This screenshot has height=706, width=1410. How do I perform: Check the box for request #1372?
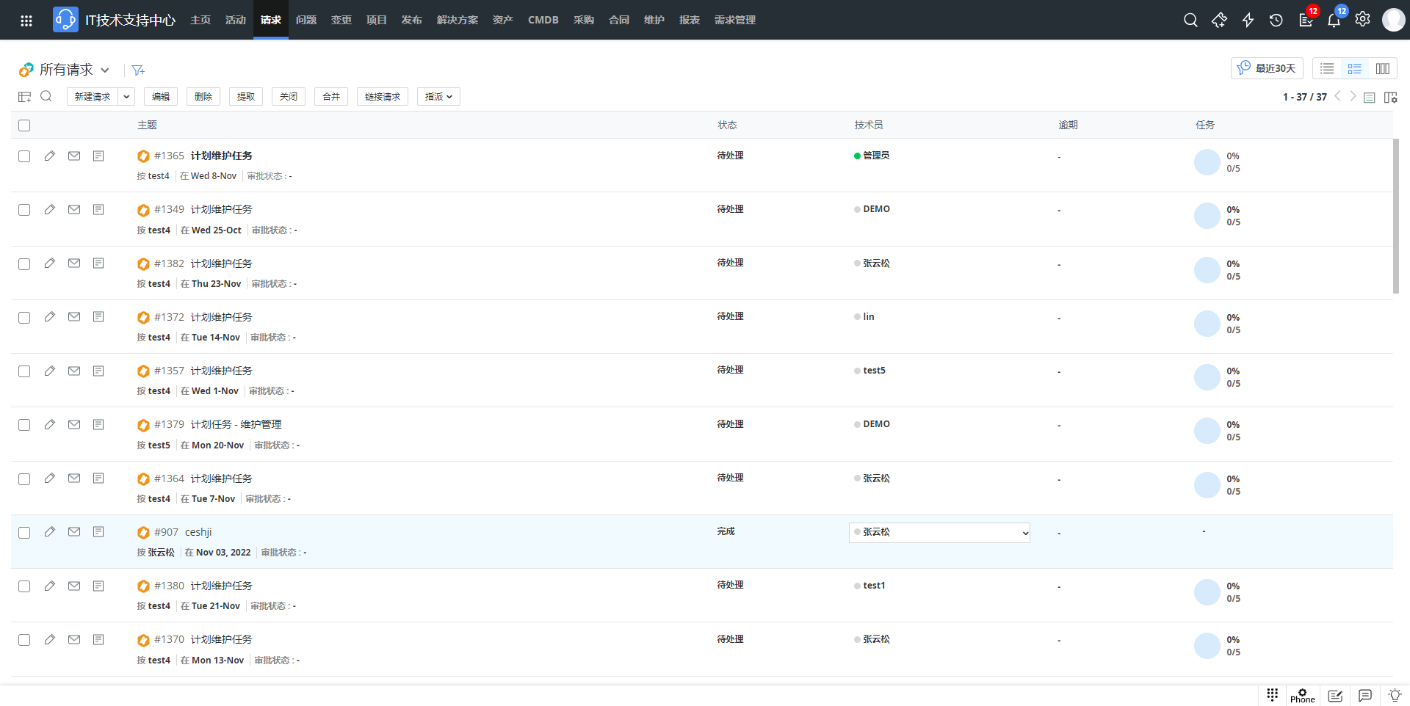pyautogui.click(x=24, y=318)
